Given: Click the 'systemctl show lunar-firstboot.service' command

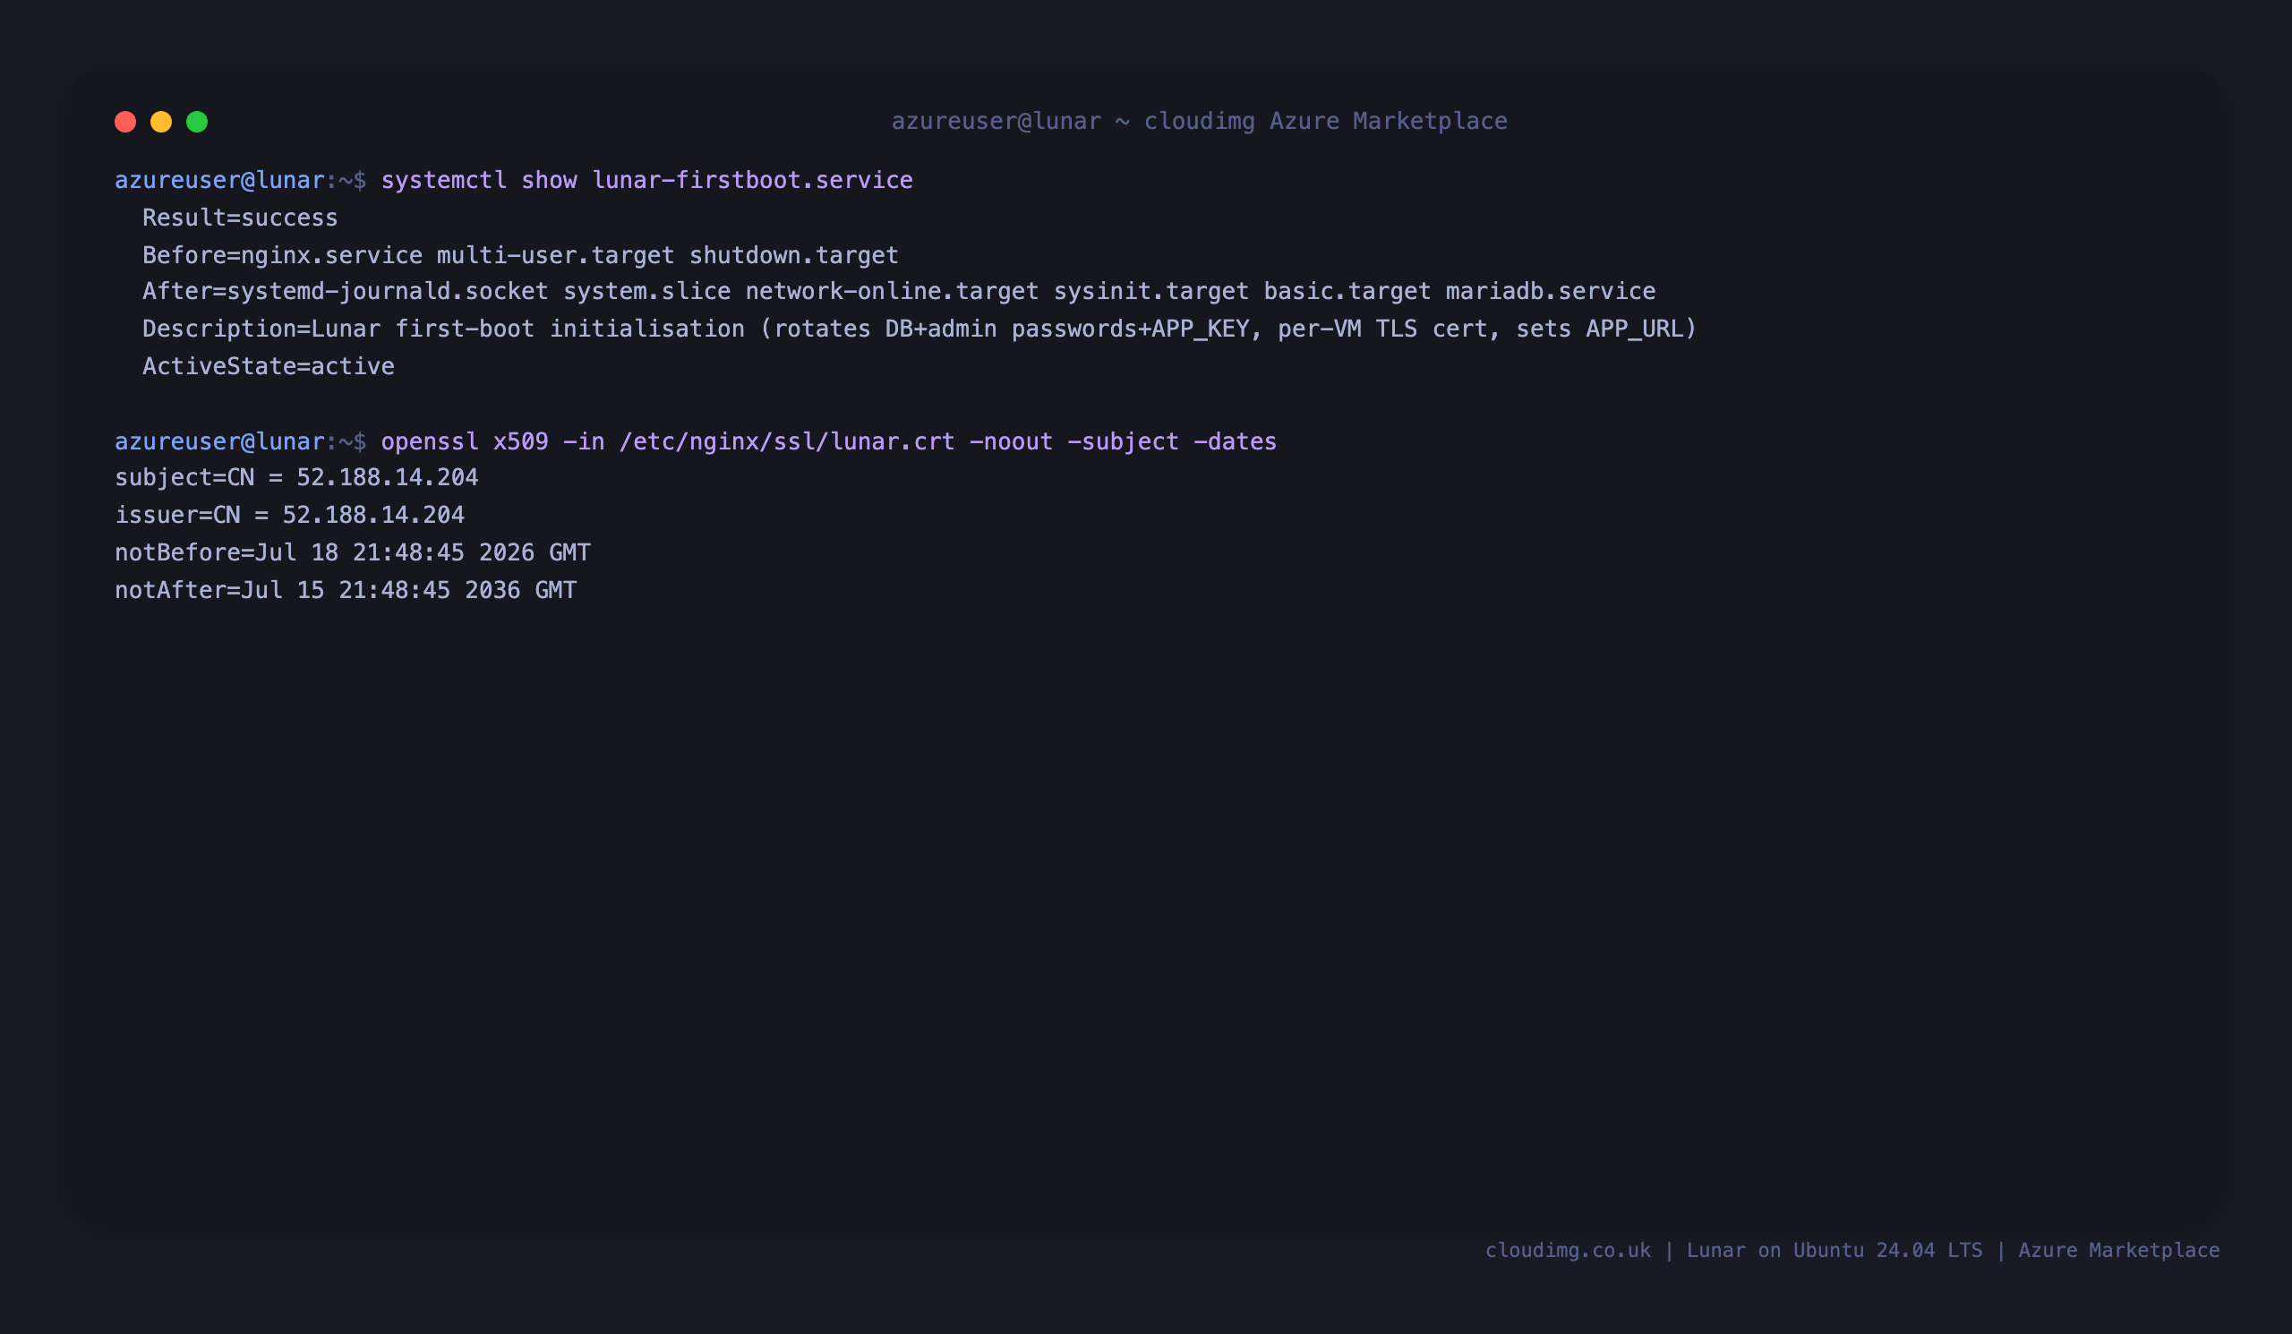Looking at the screenshot, I should pyautogui.click(x=646, y=180).
